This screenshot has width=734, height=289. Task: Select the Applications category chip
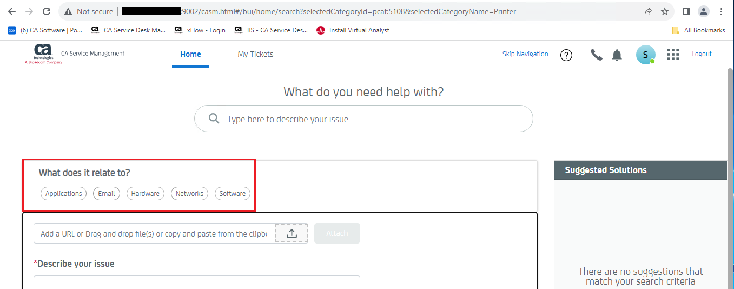tap(63, 193)
